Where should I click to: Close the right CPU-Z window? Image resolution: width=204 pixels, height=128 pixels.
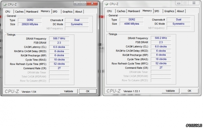coord(194,3)
